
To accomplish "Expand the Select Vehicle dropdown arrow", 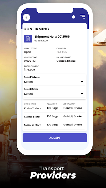I will 82,82.
